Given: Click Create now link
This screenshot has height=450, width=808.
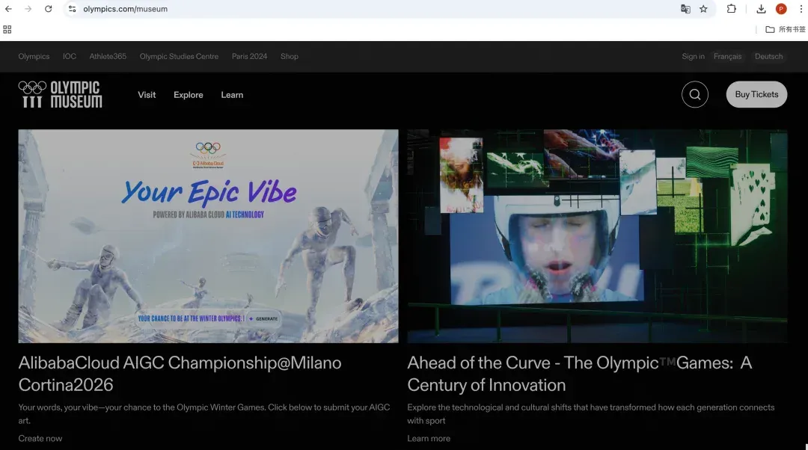Looking at the screenshot, I should [40, 438].
